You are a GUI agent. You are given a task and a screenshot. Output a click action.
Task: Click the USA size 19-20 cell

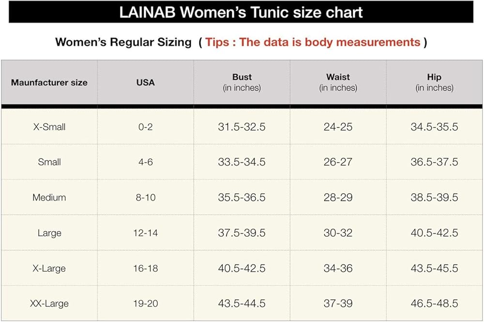(145, 304)
